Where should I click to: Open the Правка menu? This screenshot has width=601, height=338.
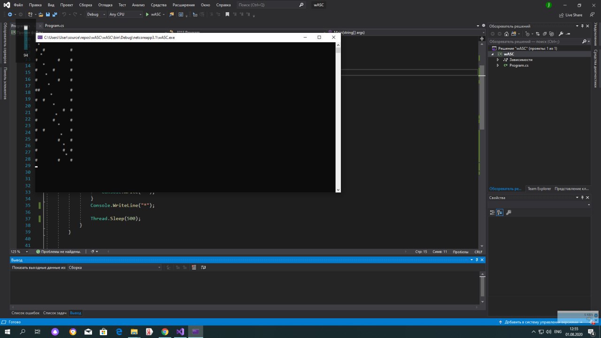35,5
